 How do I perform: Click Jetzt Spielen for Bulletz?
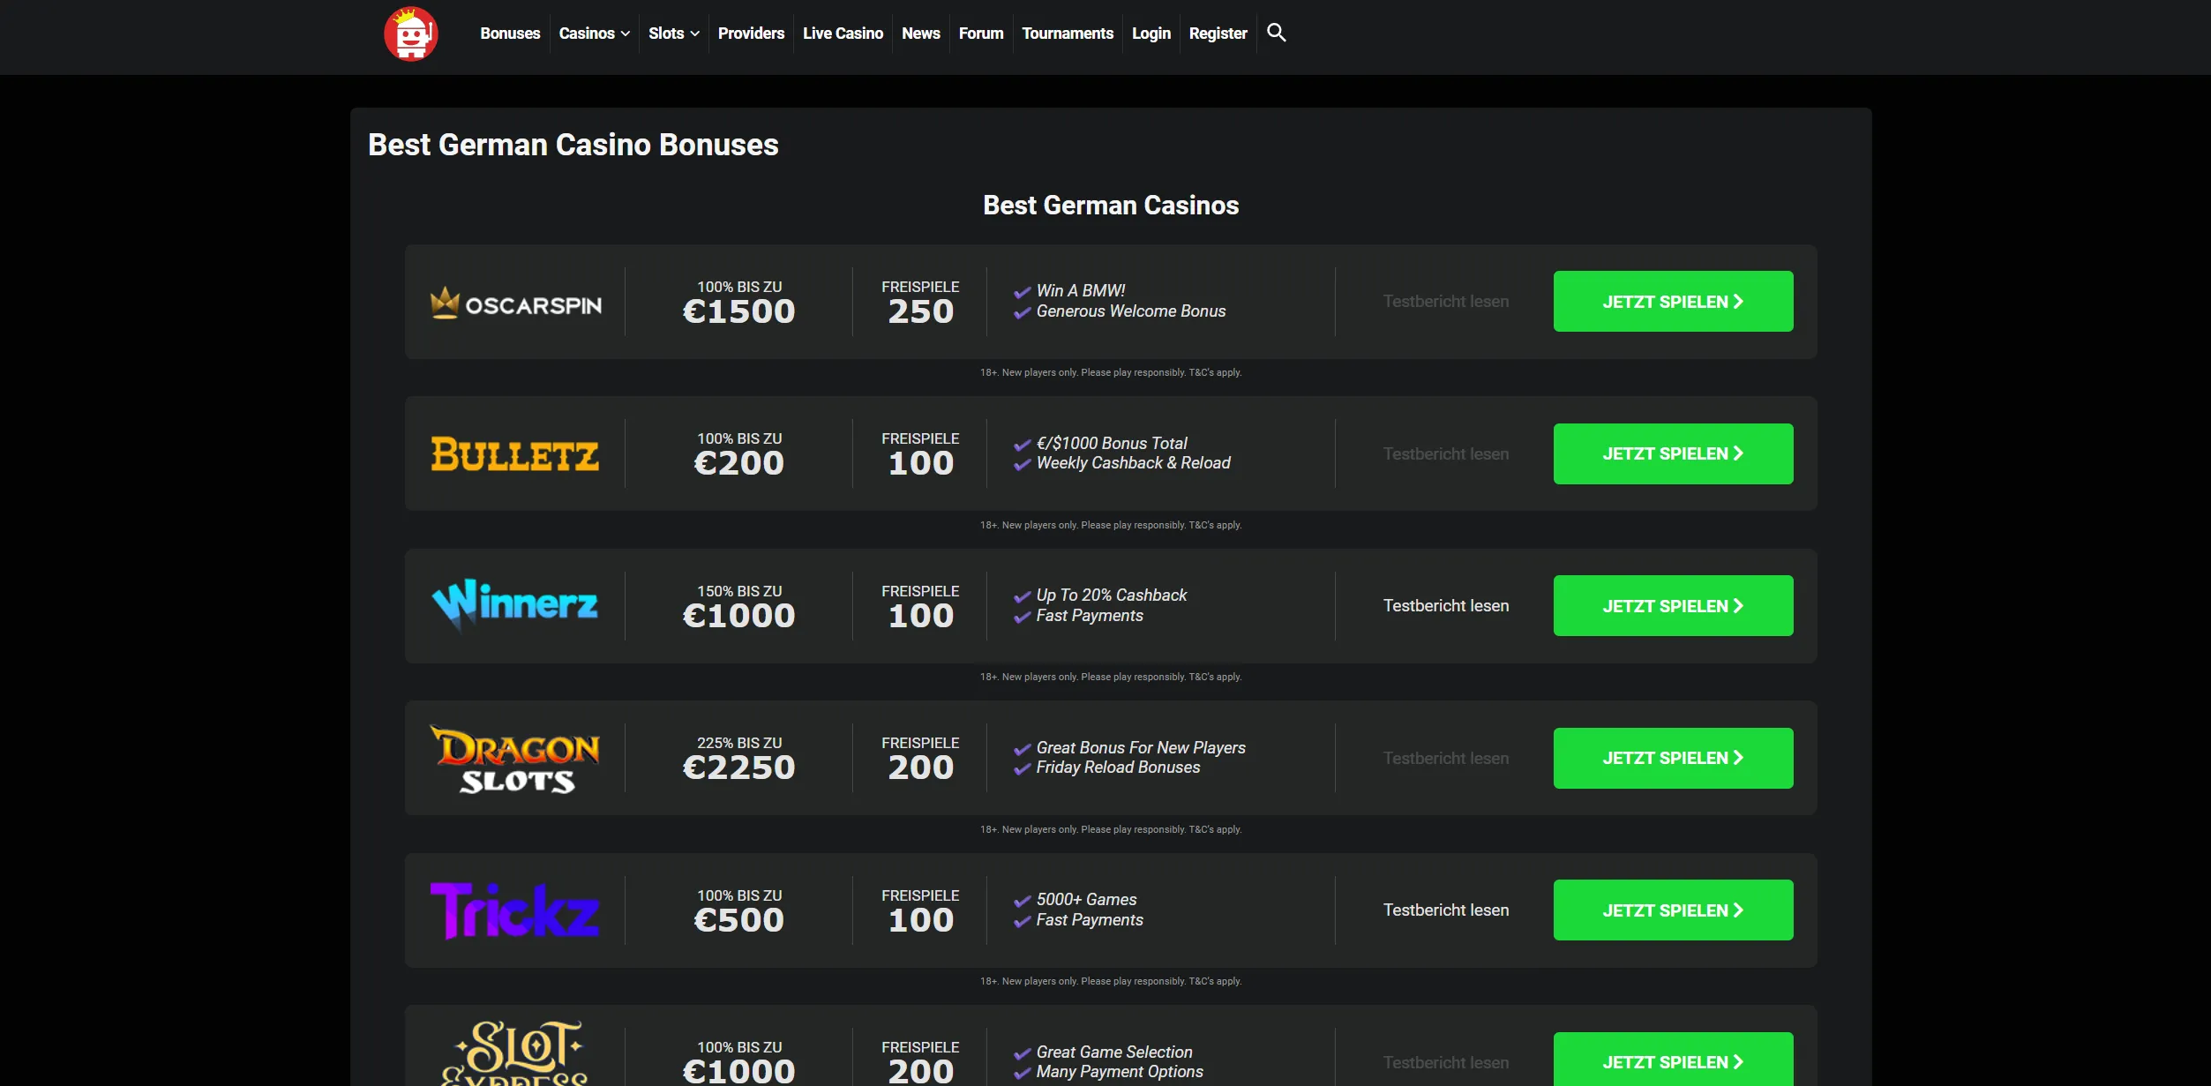point(1673,453)
